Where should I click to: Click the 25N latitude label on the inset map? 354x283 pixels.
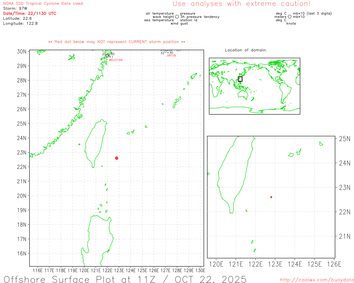[x=344, y=139]
